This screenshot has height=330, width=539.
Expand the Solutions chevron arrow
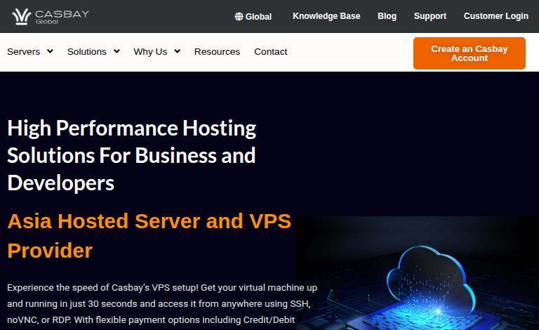(117, 51)
